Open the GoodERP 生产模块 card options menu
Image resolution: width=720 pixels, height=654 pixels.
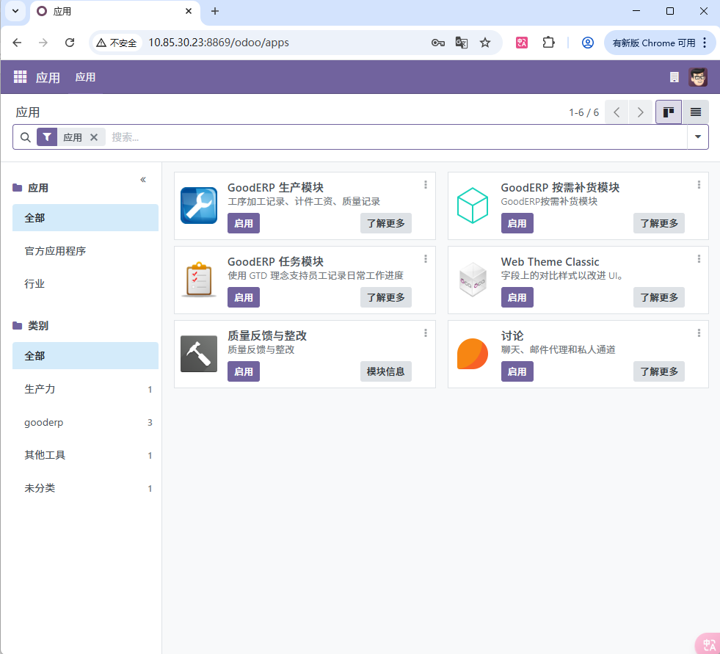[x=426, y=185]
